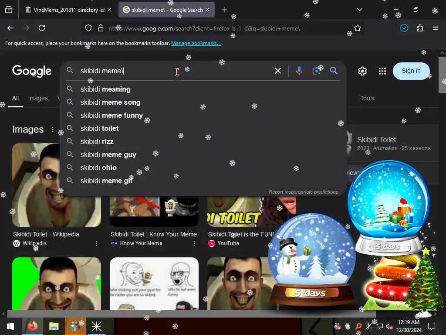Click the browser address bar URL
Screen dimensions: 446x335
pyautogui.click(x=204, y=28)
